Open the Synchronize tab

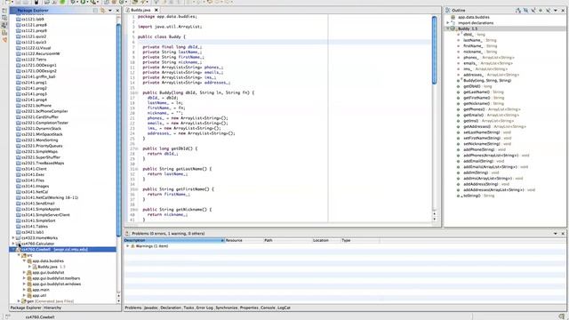[x=227, y=308]
